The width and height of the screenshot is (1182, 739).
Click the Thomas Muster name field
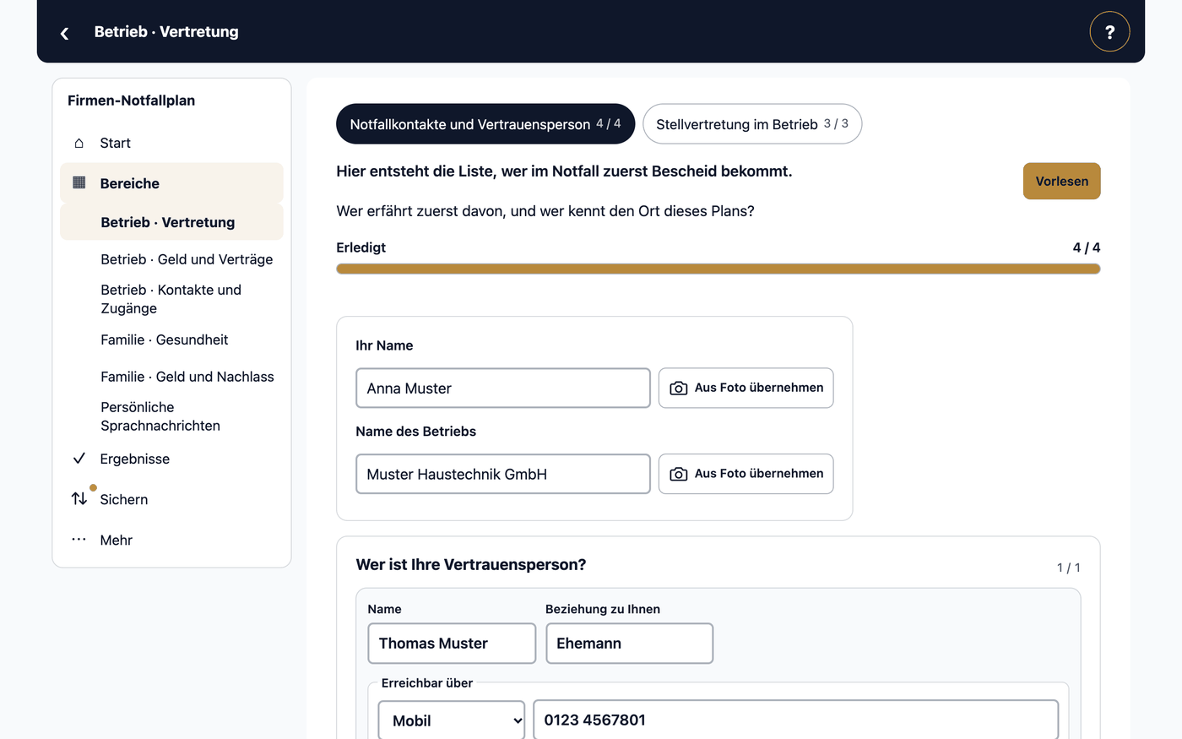point(452,644)
